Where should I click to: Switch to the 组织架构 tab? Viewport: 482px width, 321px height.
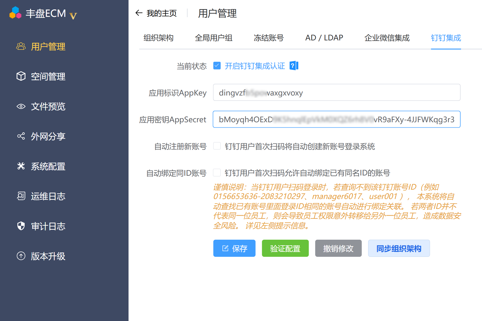[159, 38]
